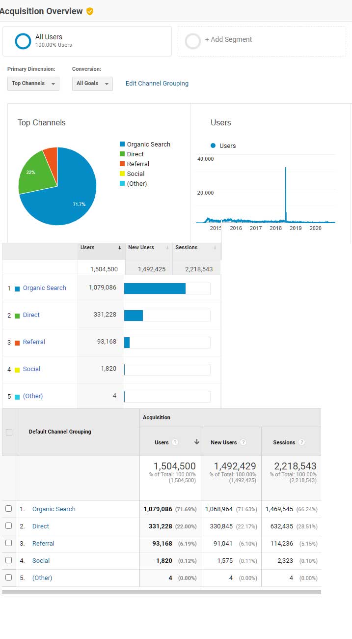Select the All Users segment box
Screen dimensions: 352x639
pyautogui.click(x=87, y=41)
